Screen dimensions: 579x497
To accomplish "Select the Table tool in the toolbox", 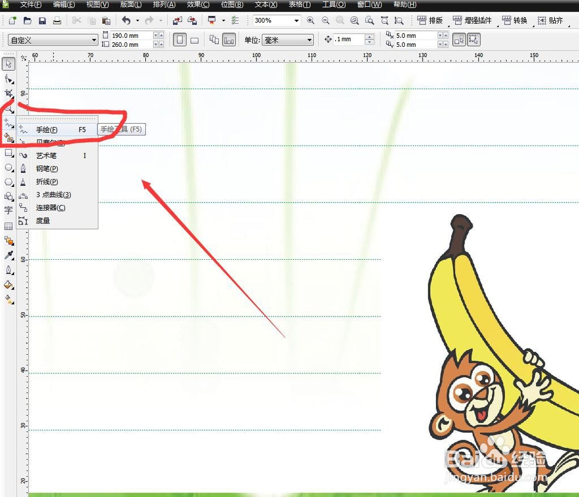I will [9, 226].
